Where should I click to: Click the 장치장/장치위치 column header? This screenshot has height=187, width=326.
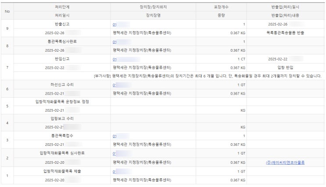(153, 7)
